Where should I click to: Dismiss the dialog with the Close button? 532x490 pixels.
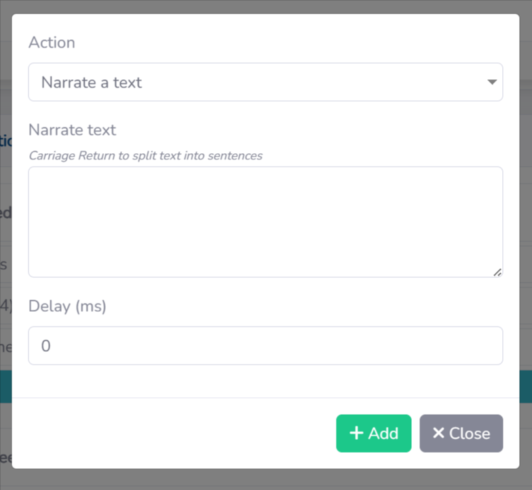pos(461,434)
